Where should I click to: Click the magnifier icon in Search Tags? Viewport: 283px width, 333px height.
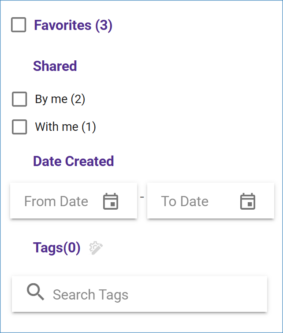tap(35, 292)
